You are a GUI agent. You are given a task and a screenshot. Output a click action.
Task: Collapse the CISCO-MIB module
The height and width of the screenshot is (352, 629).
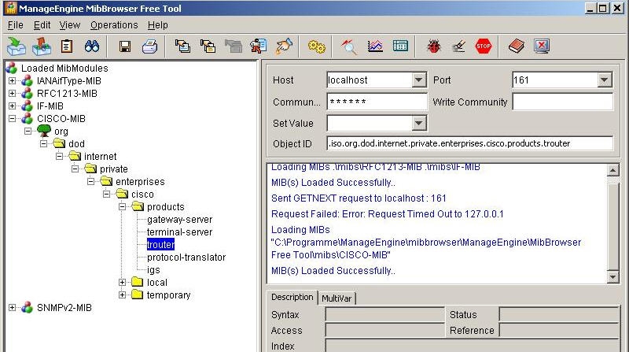click(13, 119)
